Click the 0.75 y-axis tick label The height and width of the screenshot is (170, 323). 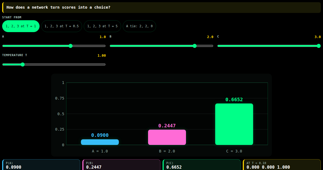(x=60, y=98)
